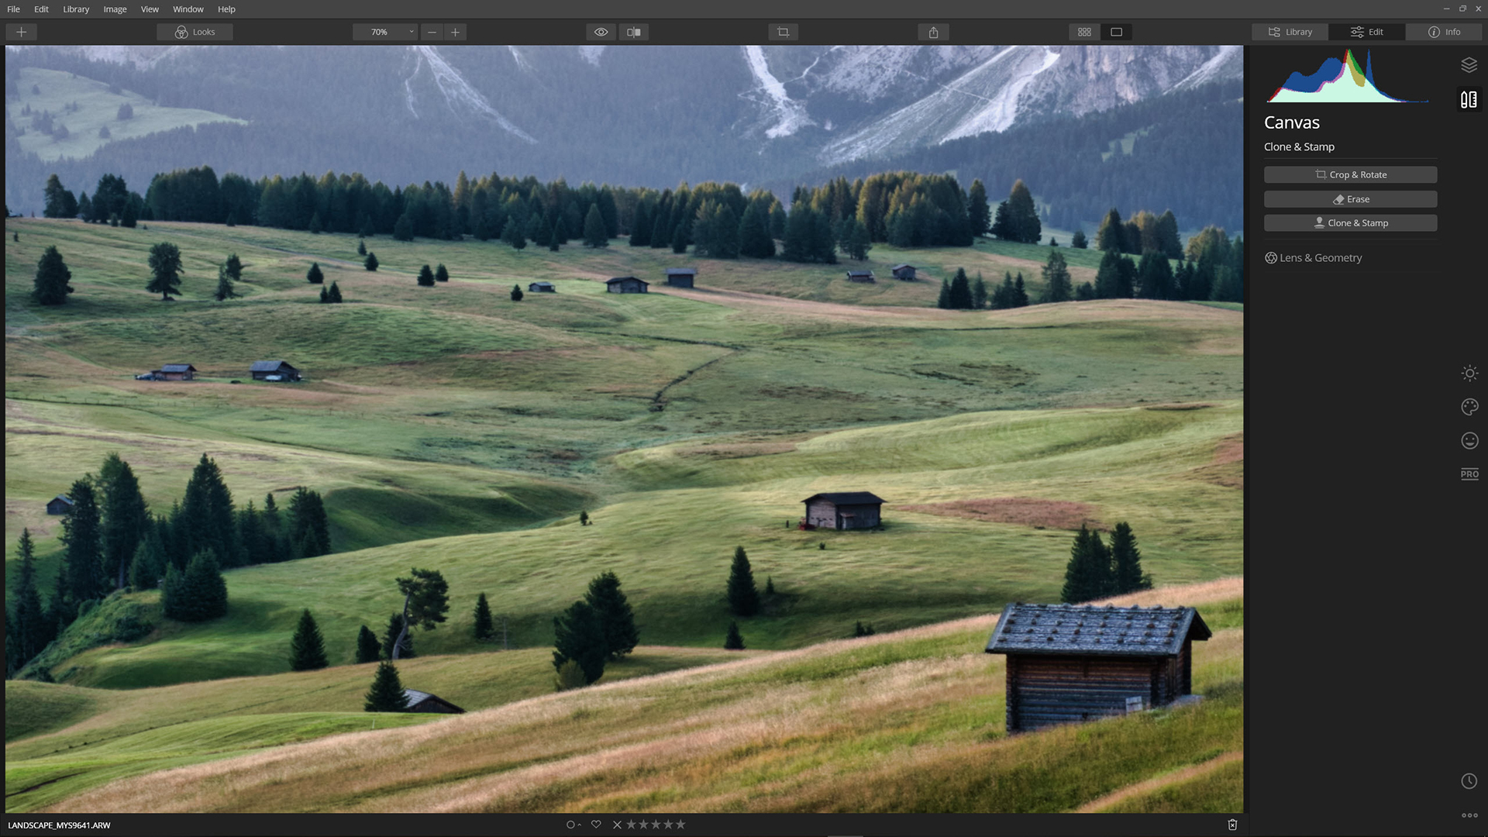Image resolution: width=1488 pixels, height=837 pixels.
Task: Click the Canvas panel heading
Action: point(1292,122)
